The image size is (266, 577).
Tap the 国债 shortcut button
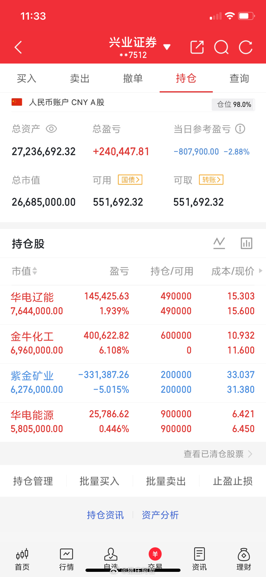click(130, 180)
